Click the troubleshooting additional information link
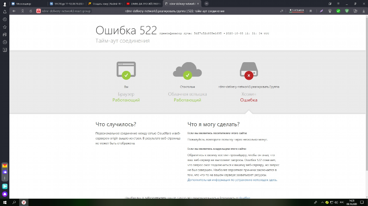Image resolution: width=368 pixels, height=206 pixels. pos(232,180)
